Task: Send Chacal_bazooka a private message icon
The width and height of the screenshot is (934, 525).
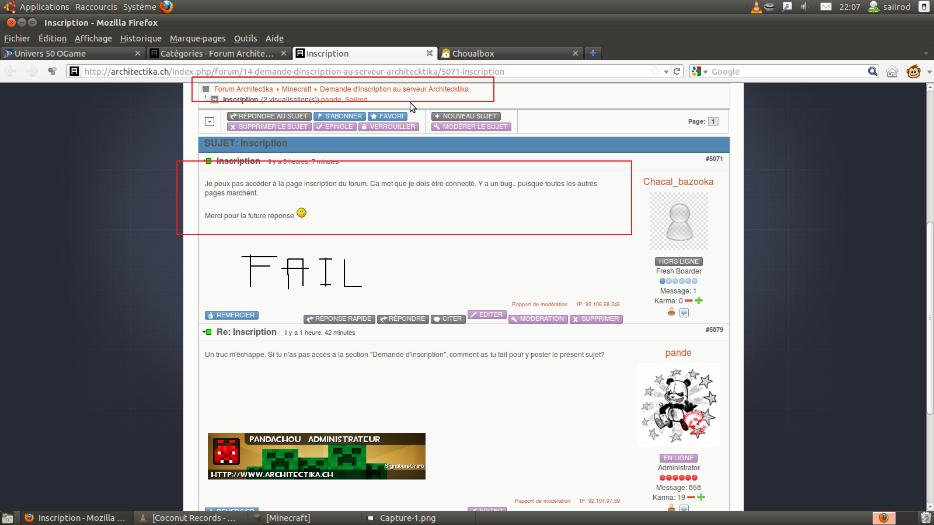Action: [684, 313]
